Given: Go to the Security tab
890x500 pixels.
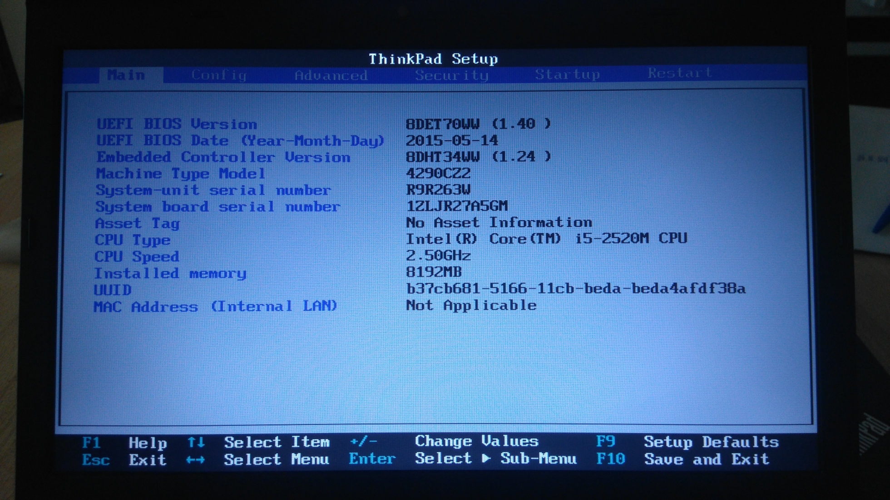Looking at the screenshot, I should coord(452,75).
